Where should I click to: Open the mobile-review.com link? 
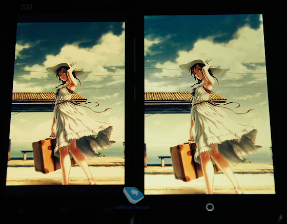132,207
